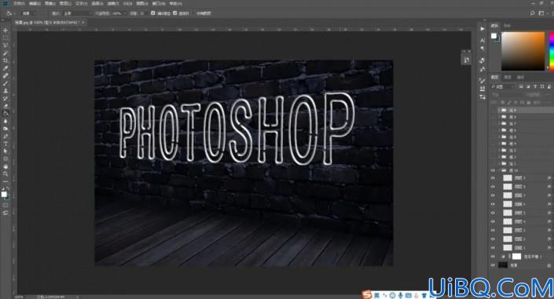
Task: Select the Brush tool
Action: (6, 83)
